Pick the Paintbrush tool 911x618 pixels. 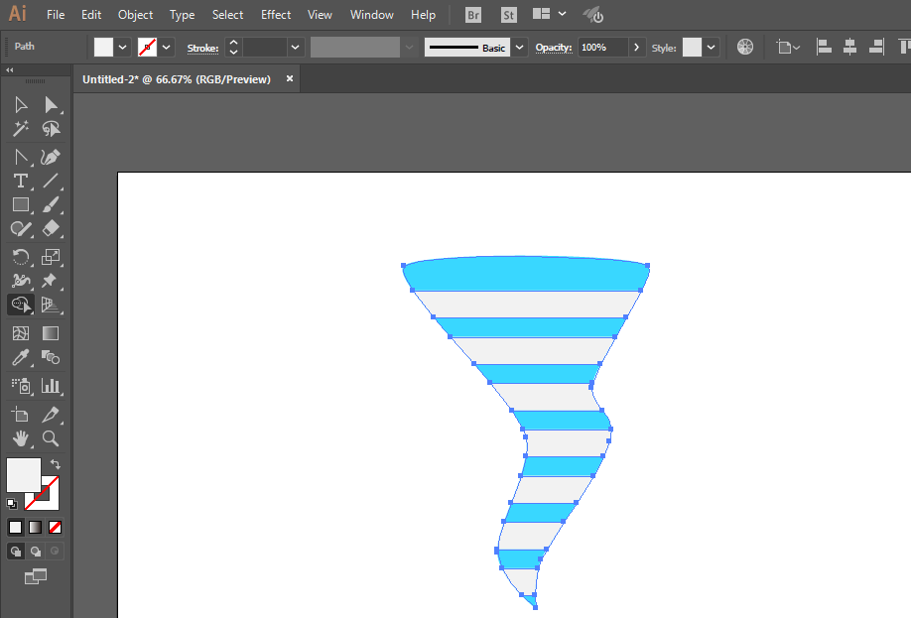(x=51, y=204)
